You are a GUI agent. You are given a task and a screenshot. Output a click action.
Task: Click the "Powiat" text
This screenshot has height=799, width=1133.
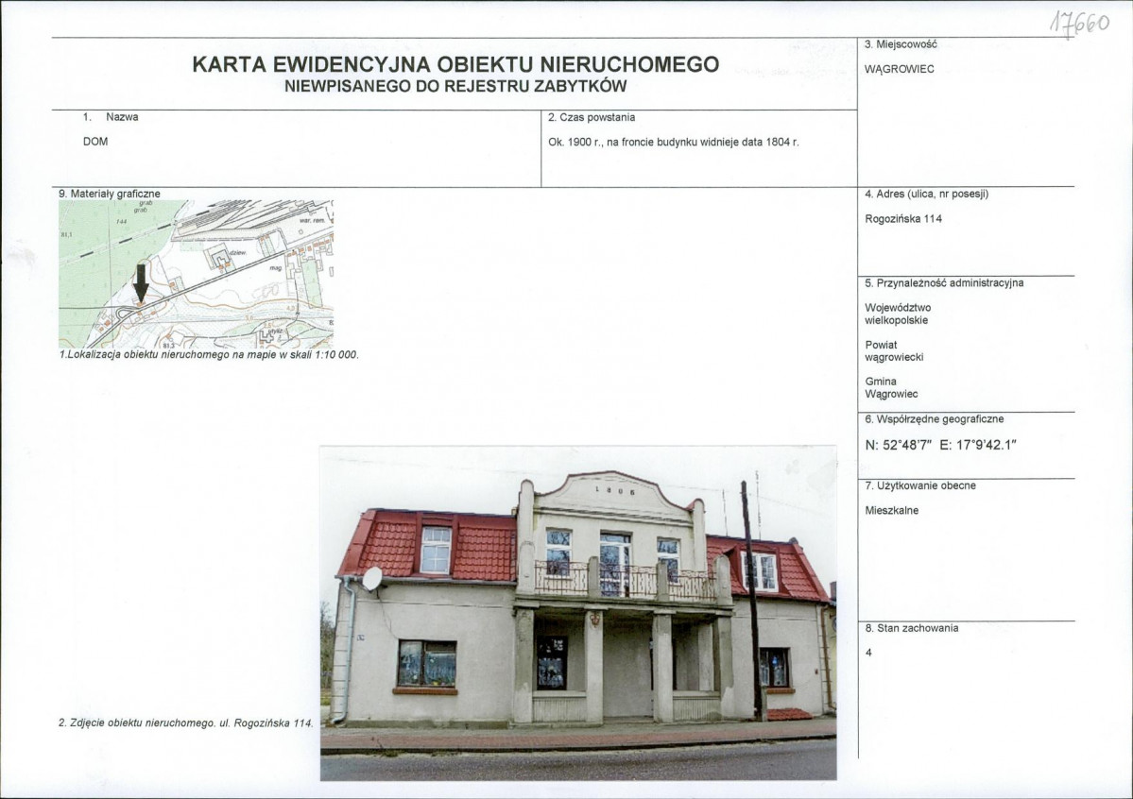click(881, 345)
